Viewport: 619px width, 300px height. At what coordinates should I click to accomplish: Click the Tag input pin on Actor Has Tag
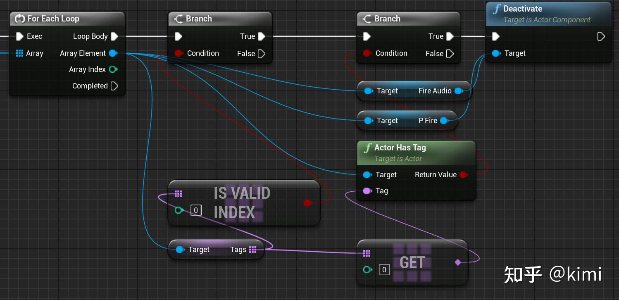[368, 191]
